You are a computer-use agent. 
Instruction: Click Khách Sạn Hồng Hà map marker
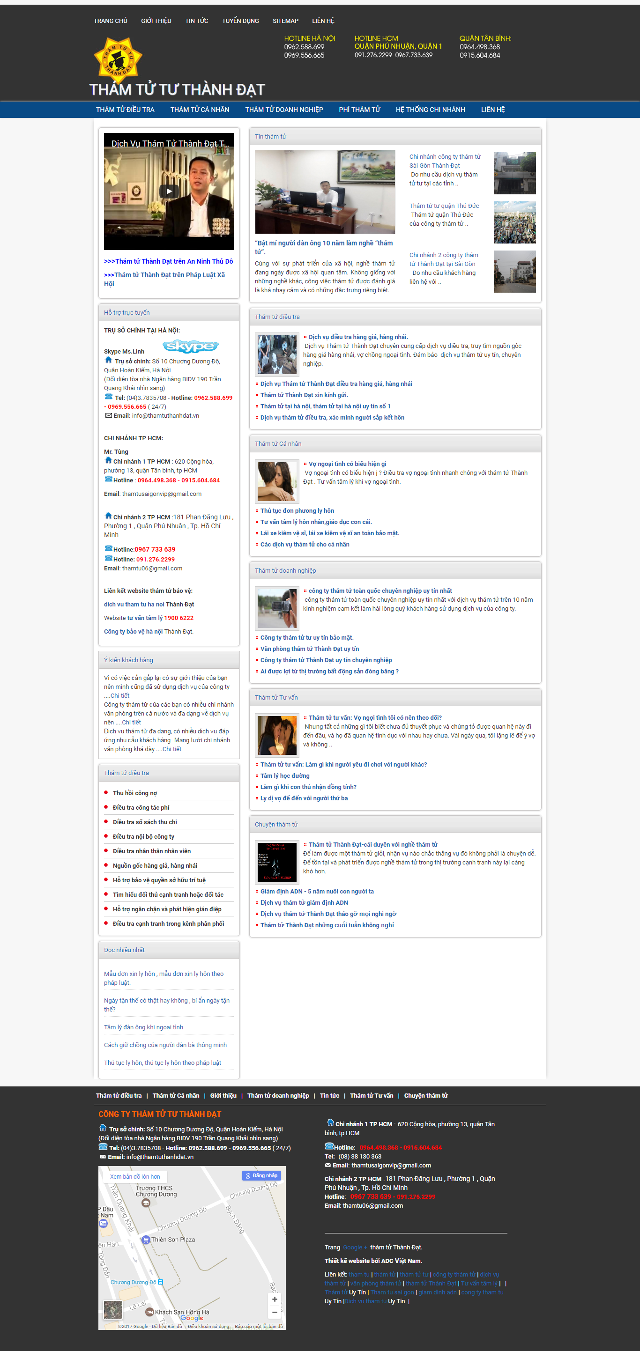(149, 1312)
